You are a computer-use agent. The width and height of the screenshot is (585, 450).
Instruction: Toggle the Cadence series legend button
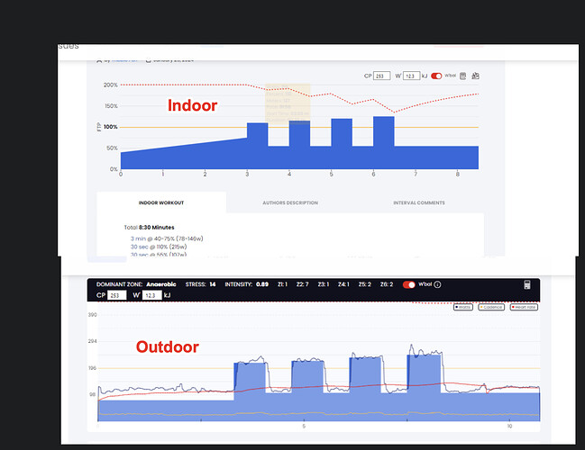(x=491, y=307)
